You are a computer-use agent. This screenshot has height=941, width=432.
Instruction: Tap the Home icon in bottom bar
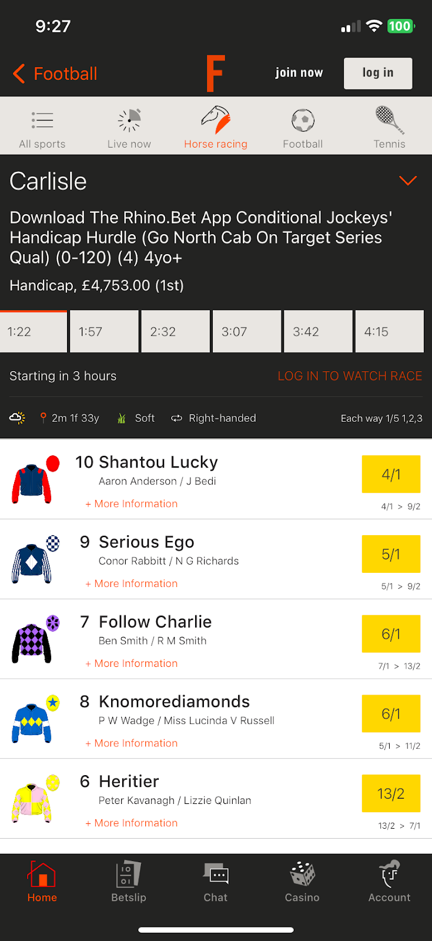coord(42,875)
